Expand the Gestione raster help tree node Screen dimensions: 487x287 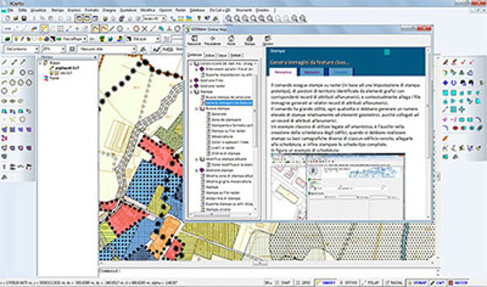click(191, 86)
